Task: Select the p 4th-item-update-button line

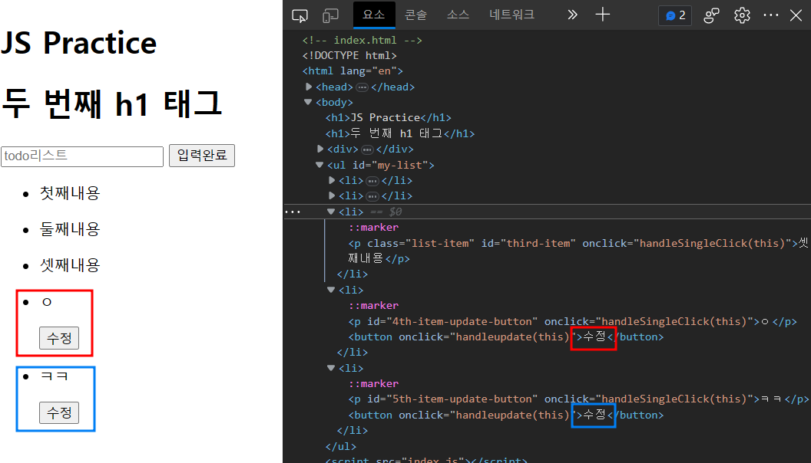Action: 573,322
